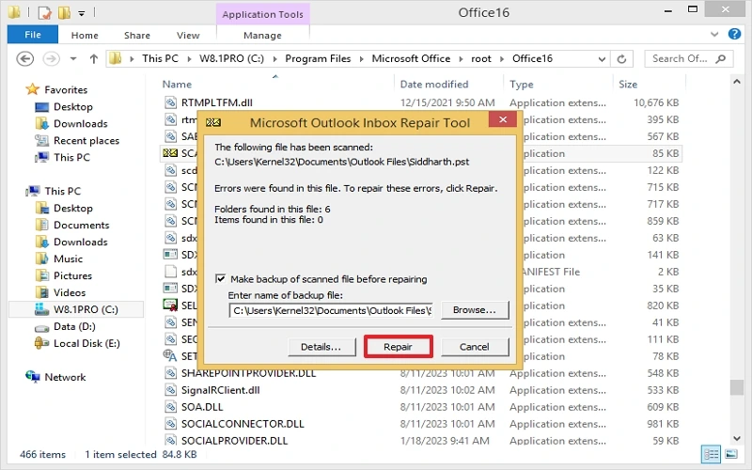This screenshot has height=470, width=752.
Task: Refresh the Office16 folder
Action: [x=621, y=59]
